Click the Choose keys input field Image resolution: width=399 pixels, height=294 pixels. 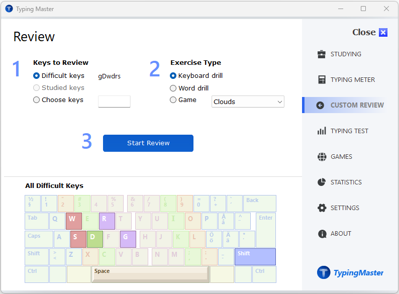(x=114, y=102)
